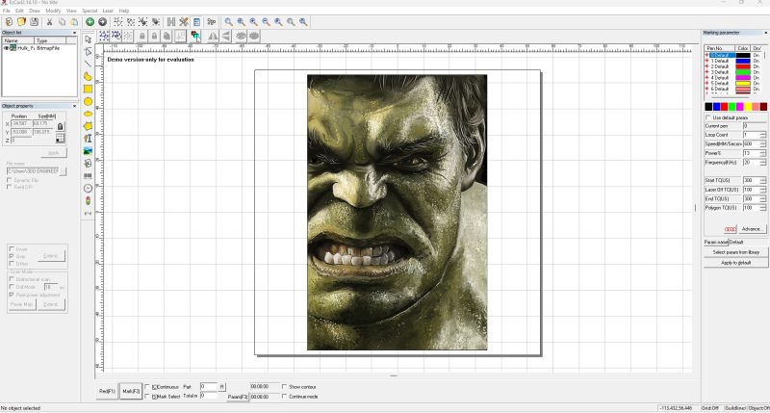Click the anchor grid icon in Object property
Viewport: 770px width, 413px height.
pyautogui.click(x=60, y=139)
